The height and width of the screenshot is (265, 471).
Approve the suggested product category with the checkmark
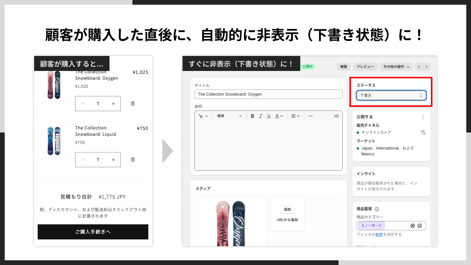(420, 226)
